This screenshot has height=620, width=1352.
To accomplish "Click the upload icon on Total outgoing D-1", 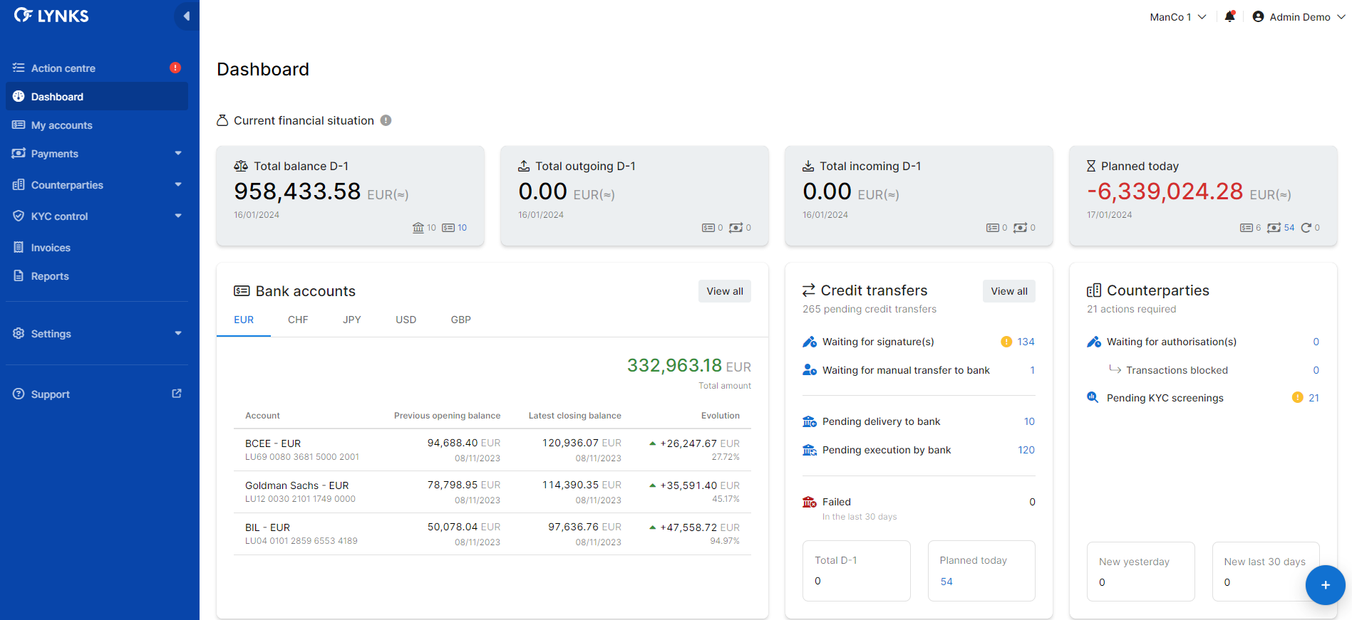I will [x=524, y=166].
